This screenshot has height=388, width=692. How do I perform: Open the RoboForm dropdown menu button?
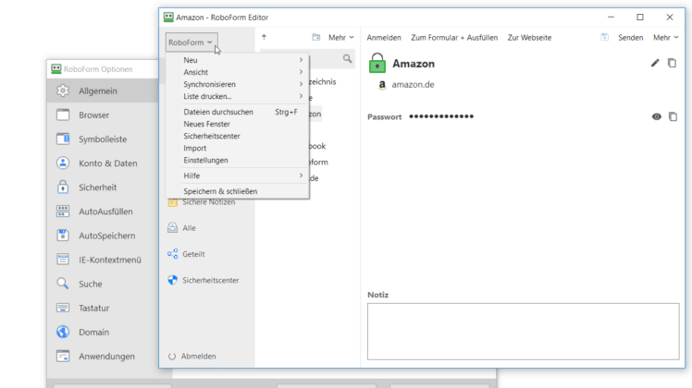[192, 42]
